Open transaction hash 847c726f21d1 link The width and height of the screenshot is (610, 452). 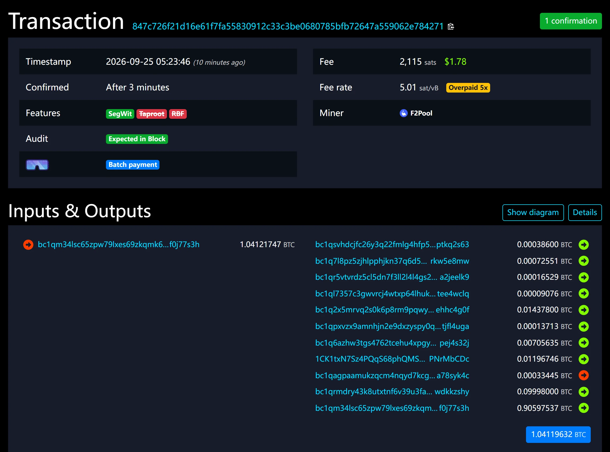pos(288,26)
